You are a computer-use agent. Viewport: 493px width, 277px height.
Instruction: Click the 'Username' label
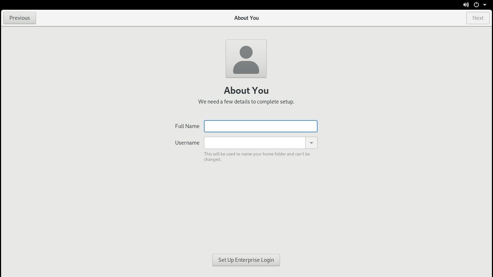coord(187,143)
